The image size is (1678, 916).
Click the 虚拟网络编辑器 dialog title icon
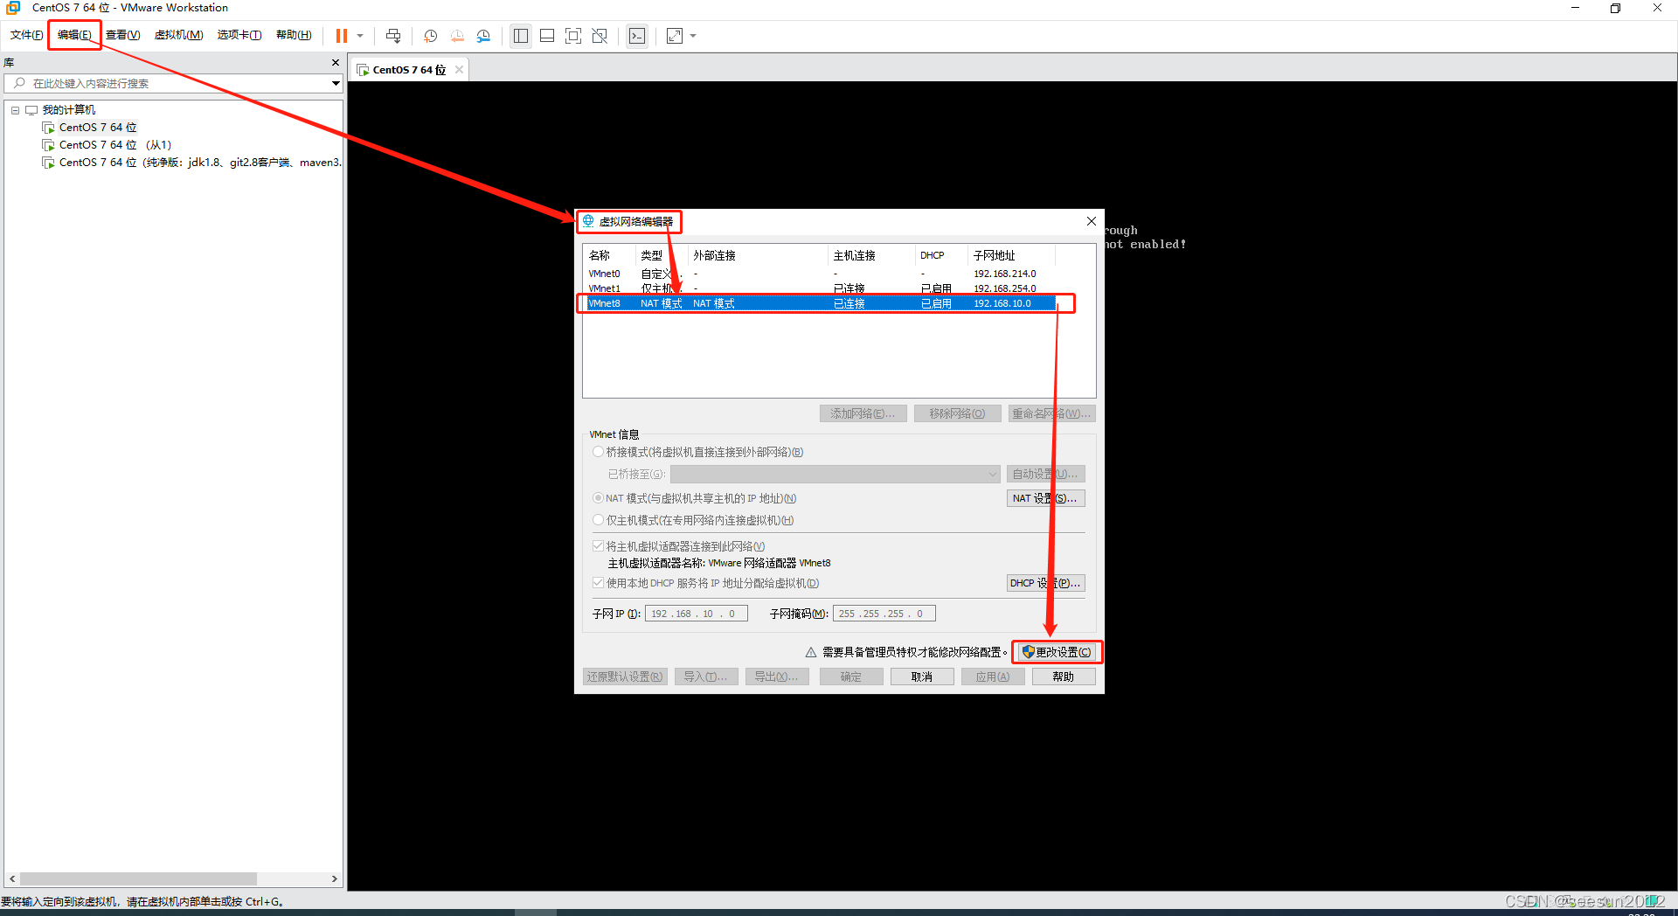[x=588, y=221]
